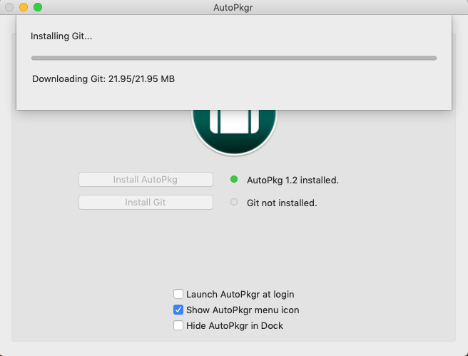Click the AutoPkgr window title
The height and width of the screenshot is (356, 468).
(233, 7)
